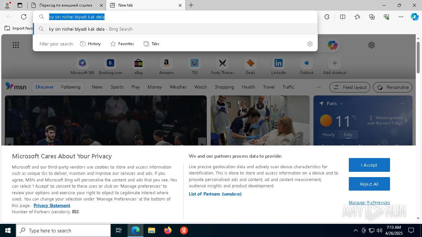
Task: Open the Firefox taskbar icon
Action: (x=168, y=230)
